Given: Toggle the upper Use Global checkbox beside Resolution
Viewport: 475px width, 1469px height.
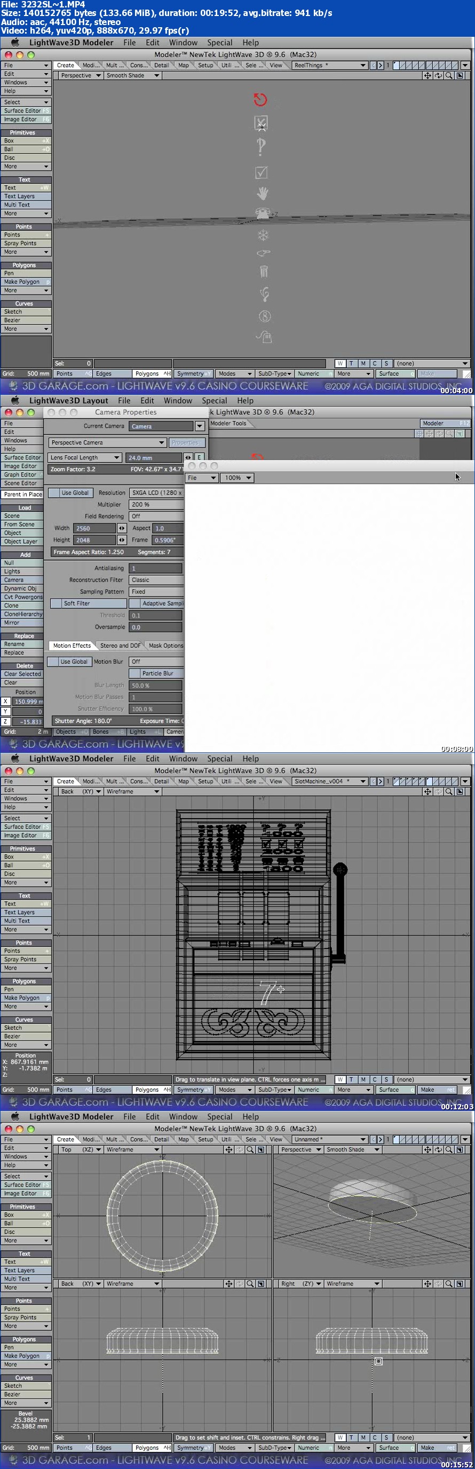Looking at the screenshot, I should 69,493.
